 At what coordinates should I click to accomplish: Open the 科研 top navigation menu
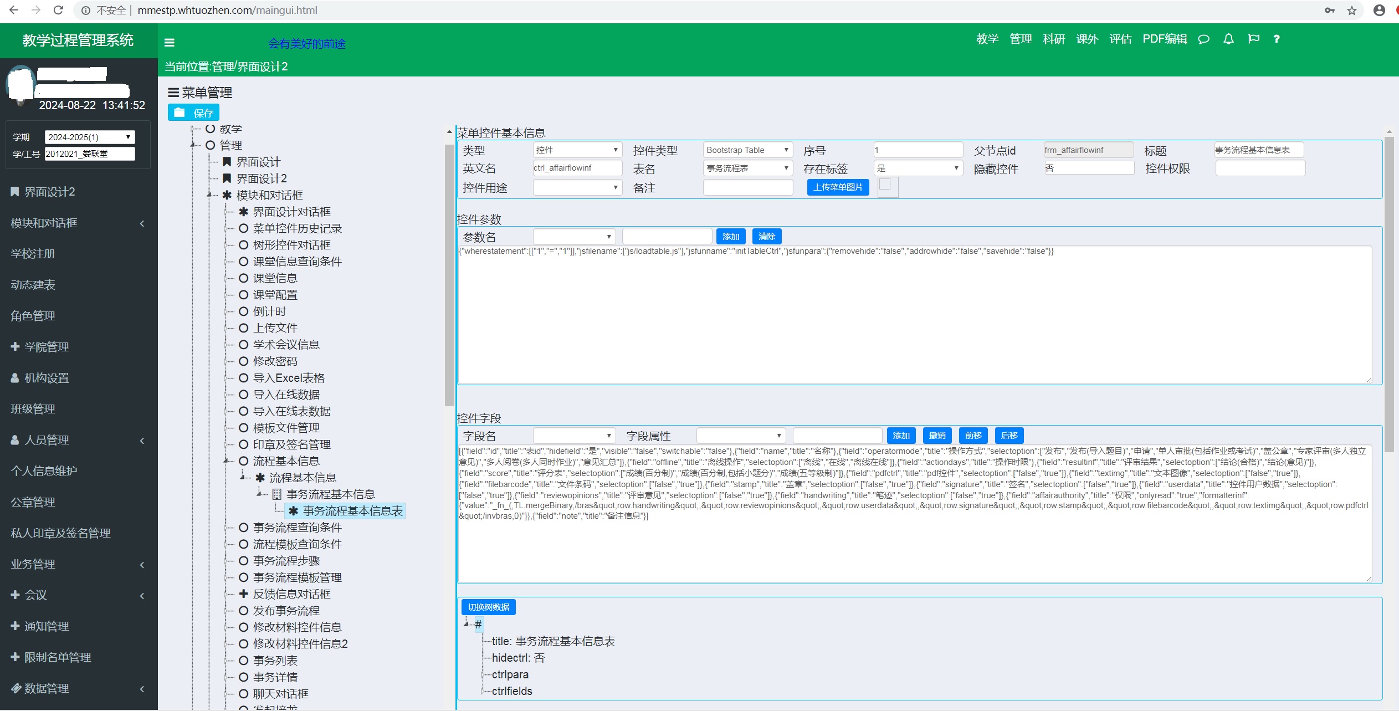pyautogui.click(x=1053, y=39)
